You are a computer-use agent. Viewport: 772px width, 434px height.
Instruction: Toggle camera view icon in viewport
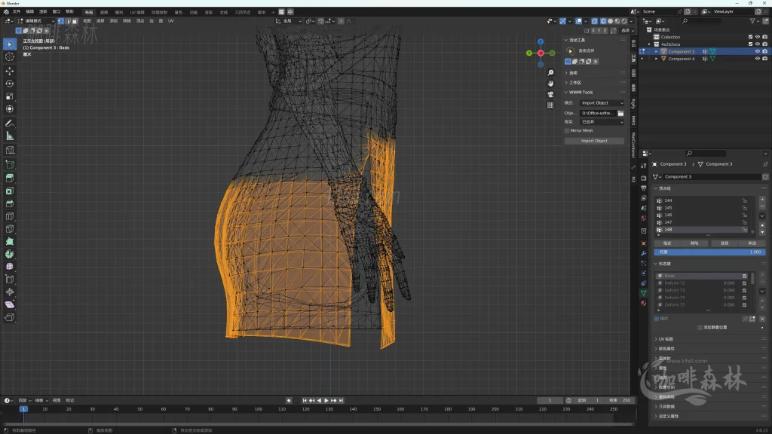click(x=550, y=94)
